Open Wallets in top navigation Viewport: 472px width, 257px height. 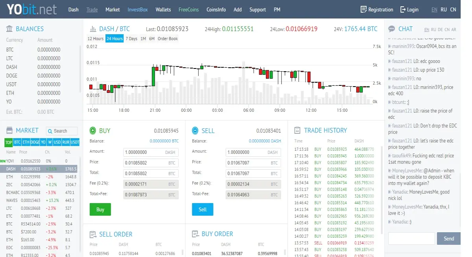[x=163, y=9]
